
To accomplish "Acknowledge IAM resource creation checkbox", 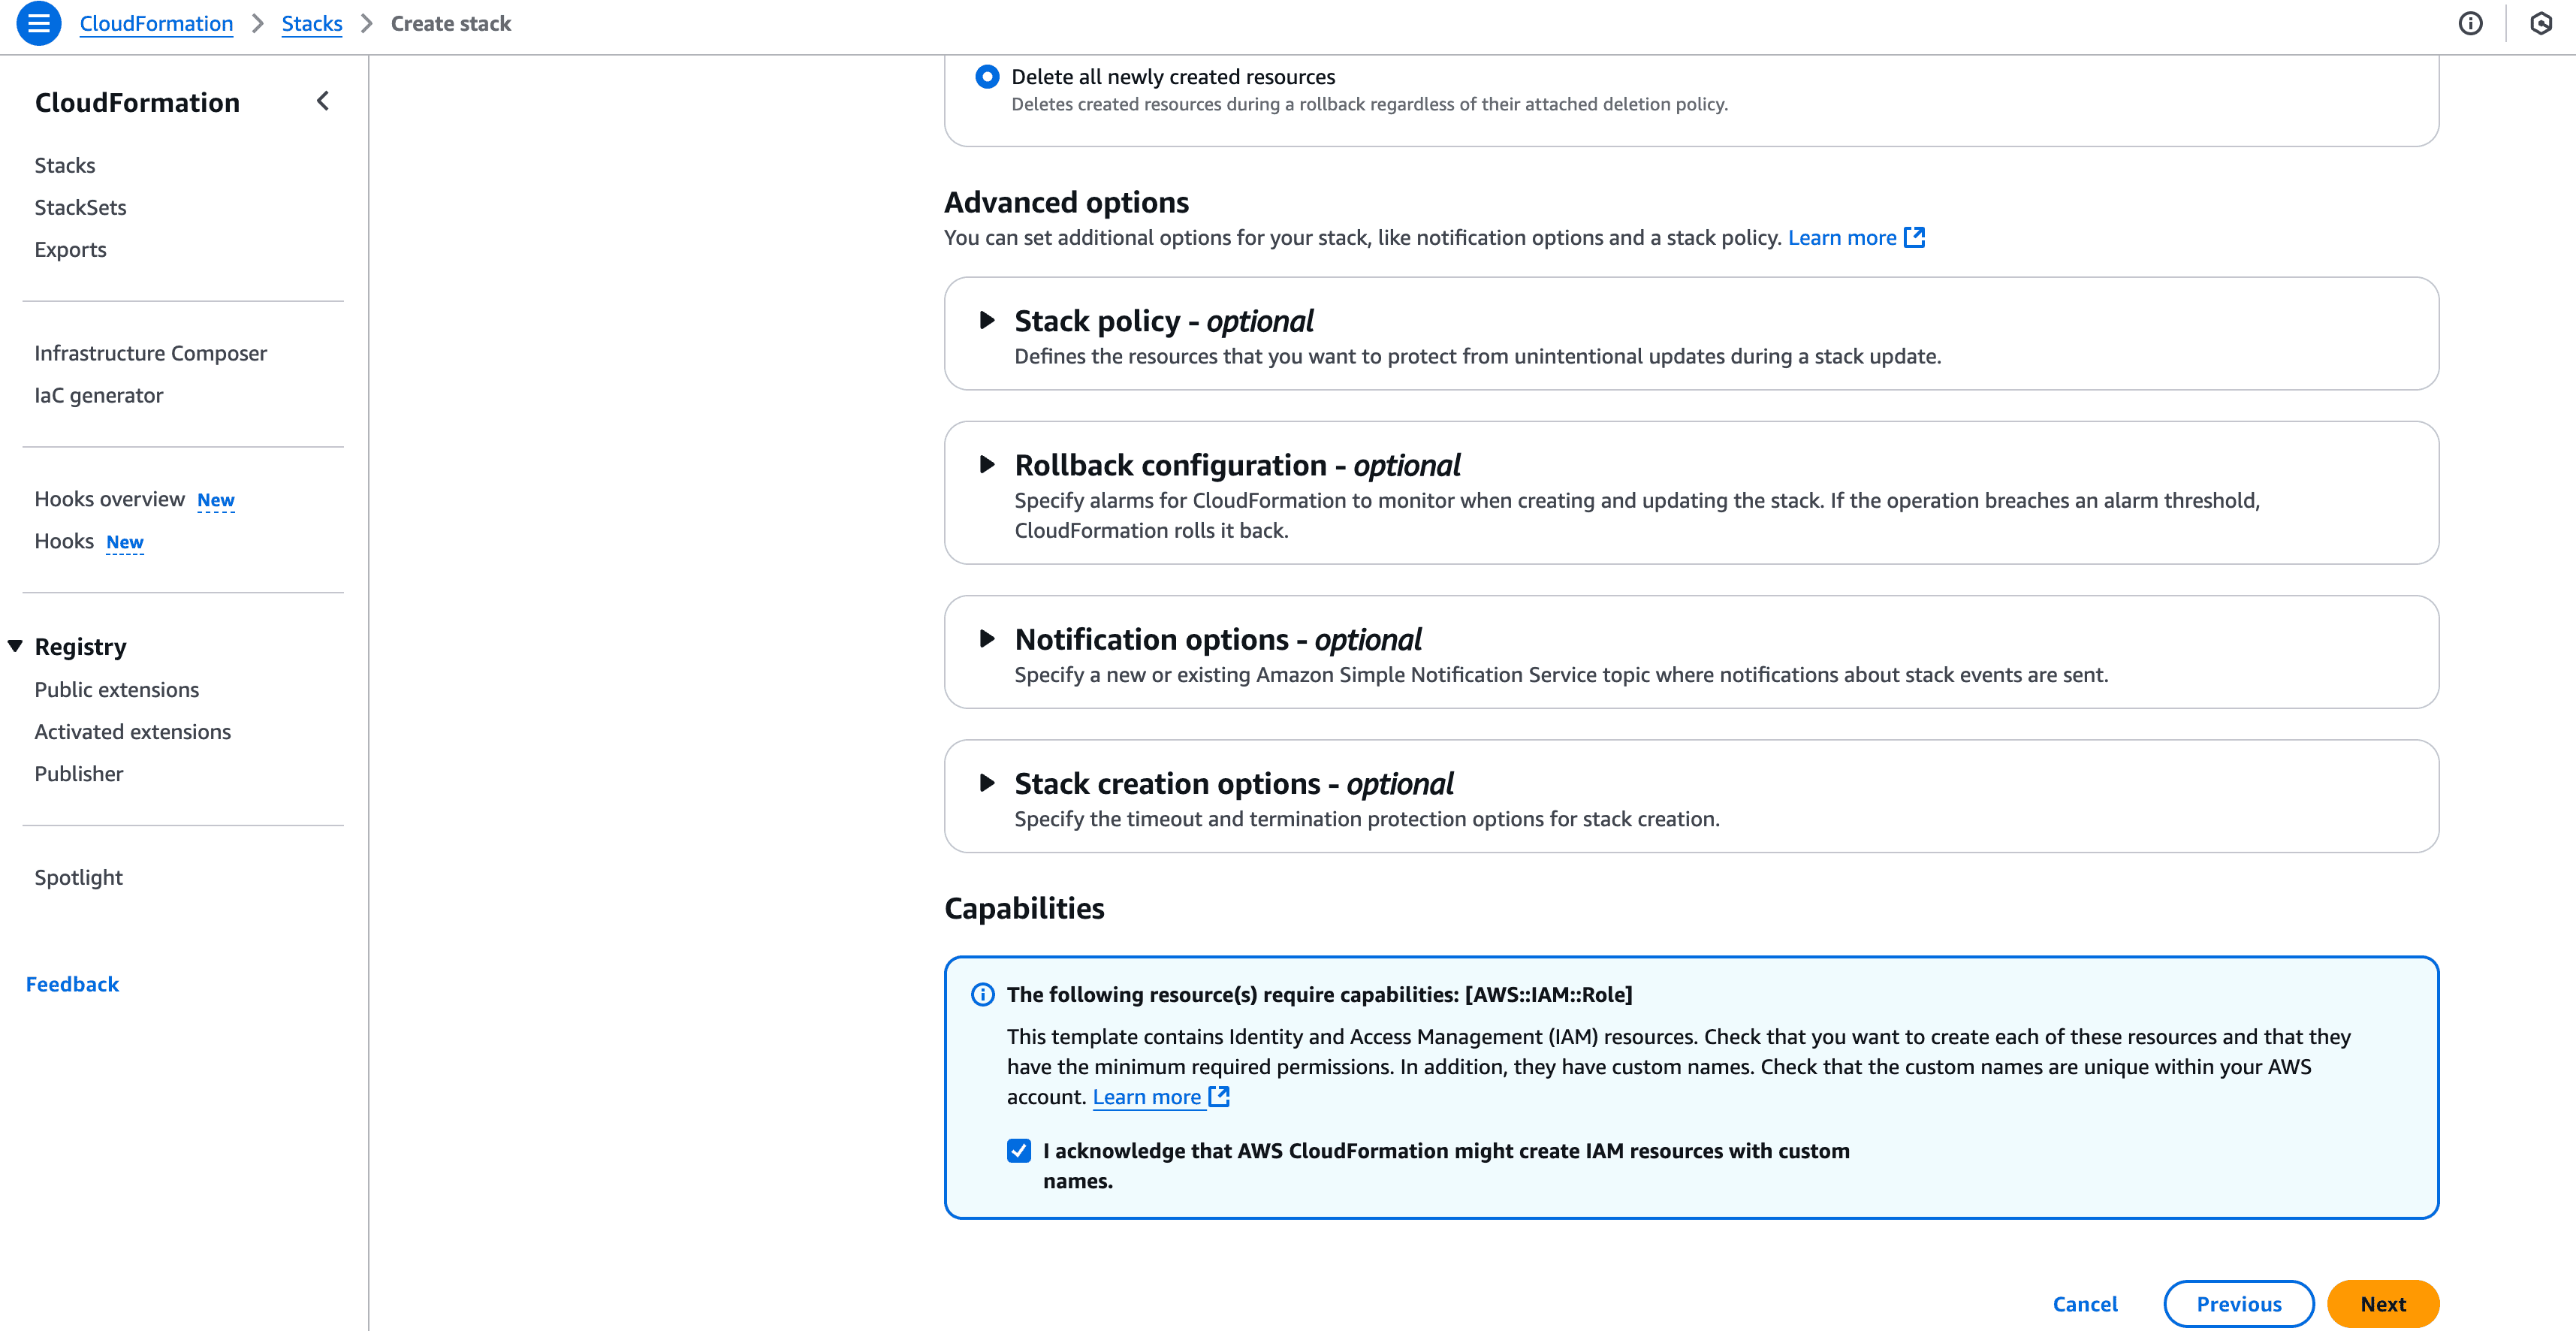I will (x=1018, y=1151).
